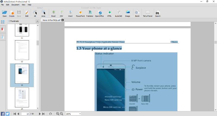Screen dimensions: 217x116
Task: Show thumbnails panel from sidebar icon
Action: click(x=3, y=22)
